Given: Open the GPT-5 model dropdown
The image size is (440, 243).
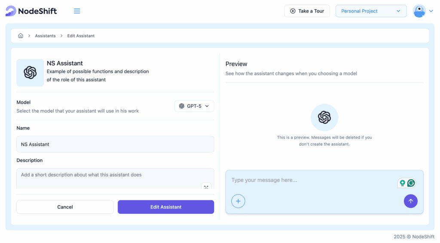Looking at the screenshot, I should coord(194,106).
